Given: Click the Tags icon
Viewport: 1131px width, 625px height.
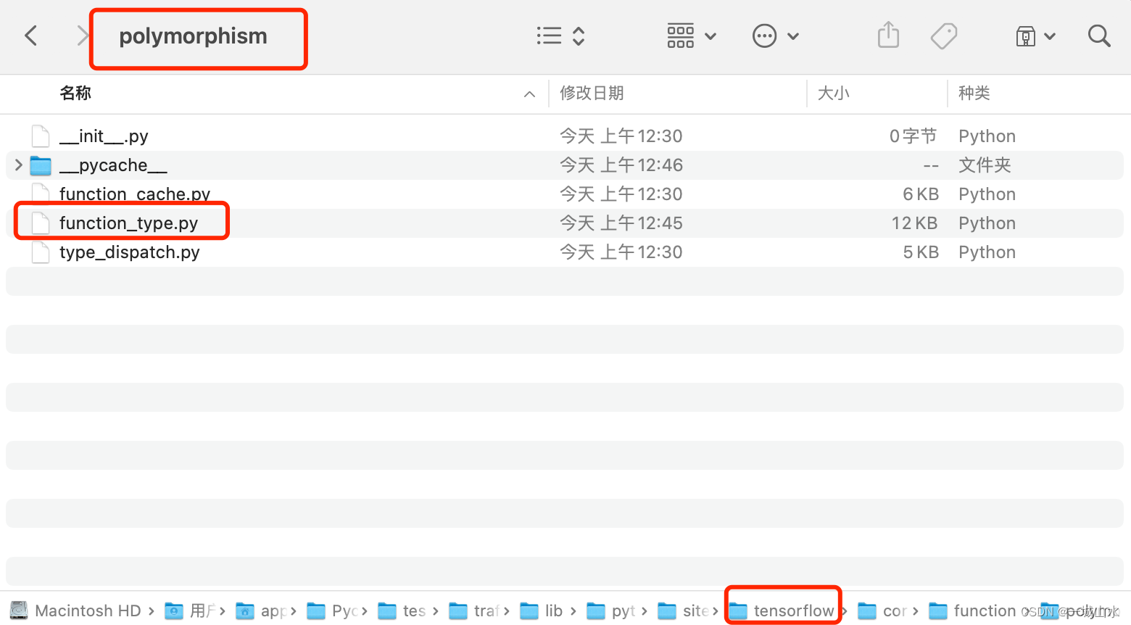Looking at the screenshot, I should pyautogui.click(x=943, y=35).
